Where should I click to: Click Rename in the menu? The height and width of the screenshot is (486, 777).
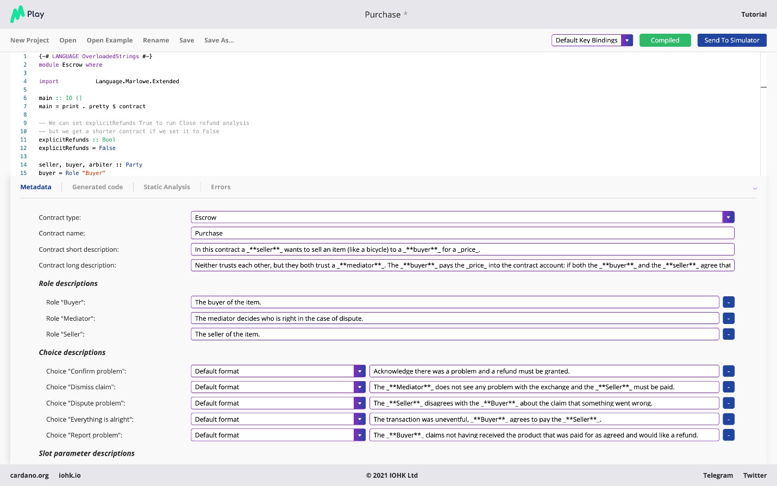[156, 40]
